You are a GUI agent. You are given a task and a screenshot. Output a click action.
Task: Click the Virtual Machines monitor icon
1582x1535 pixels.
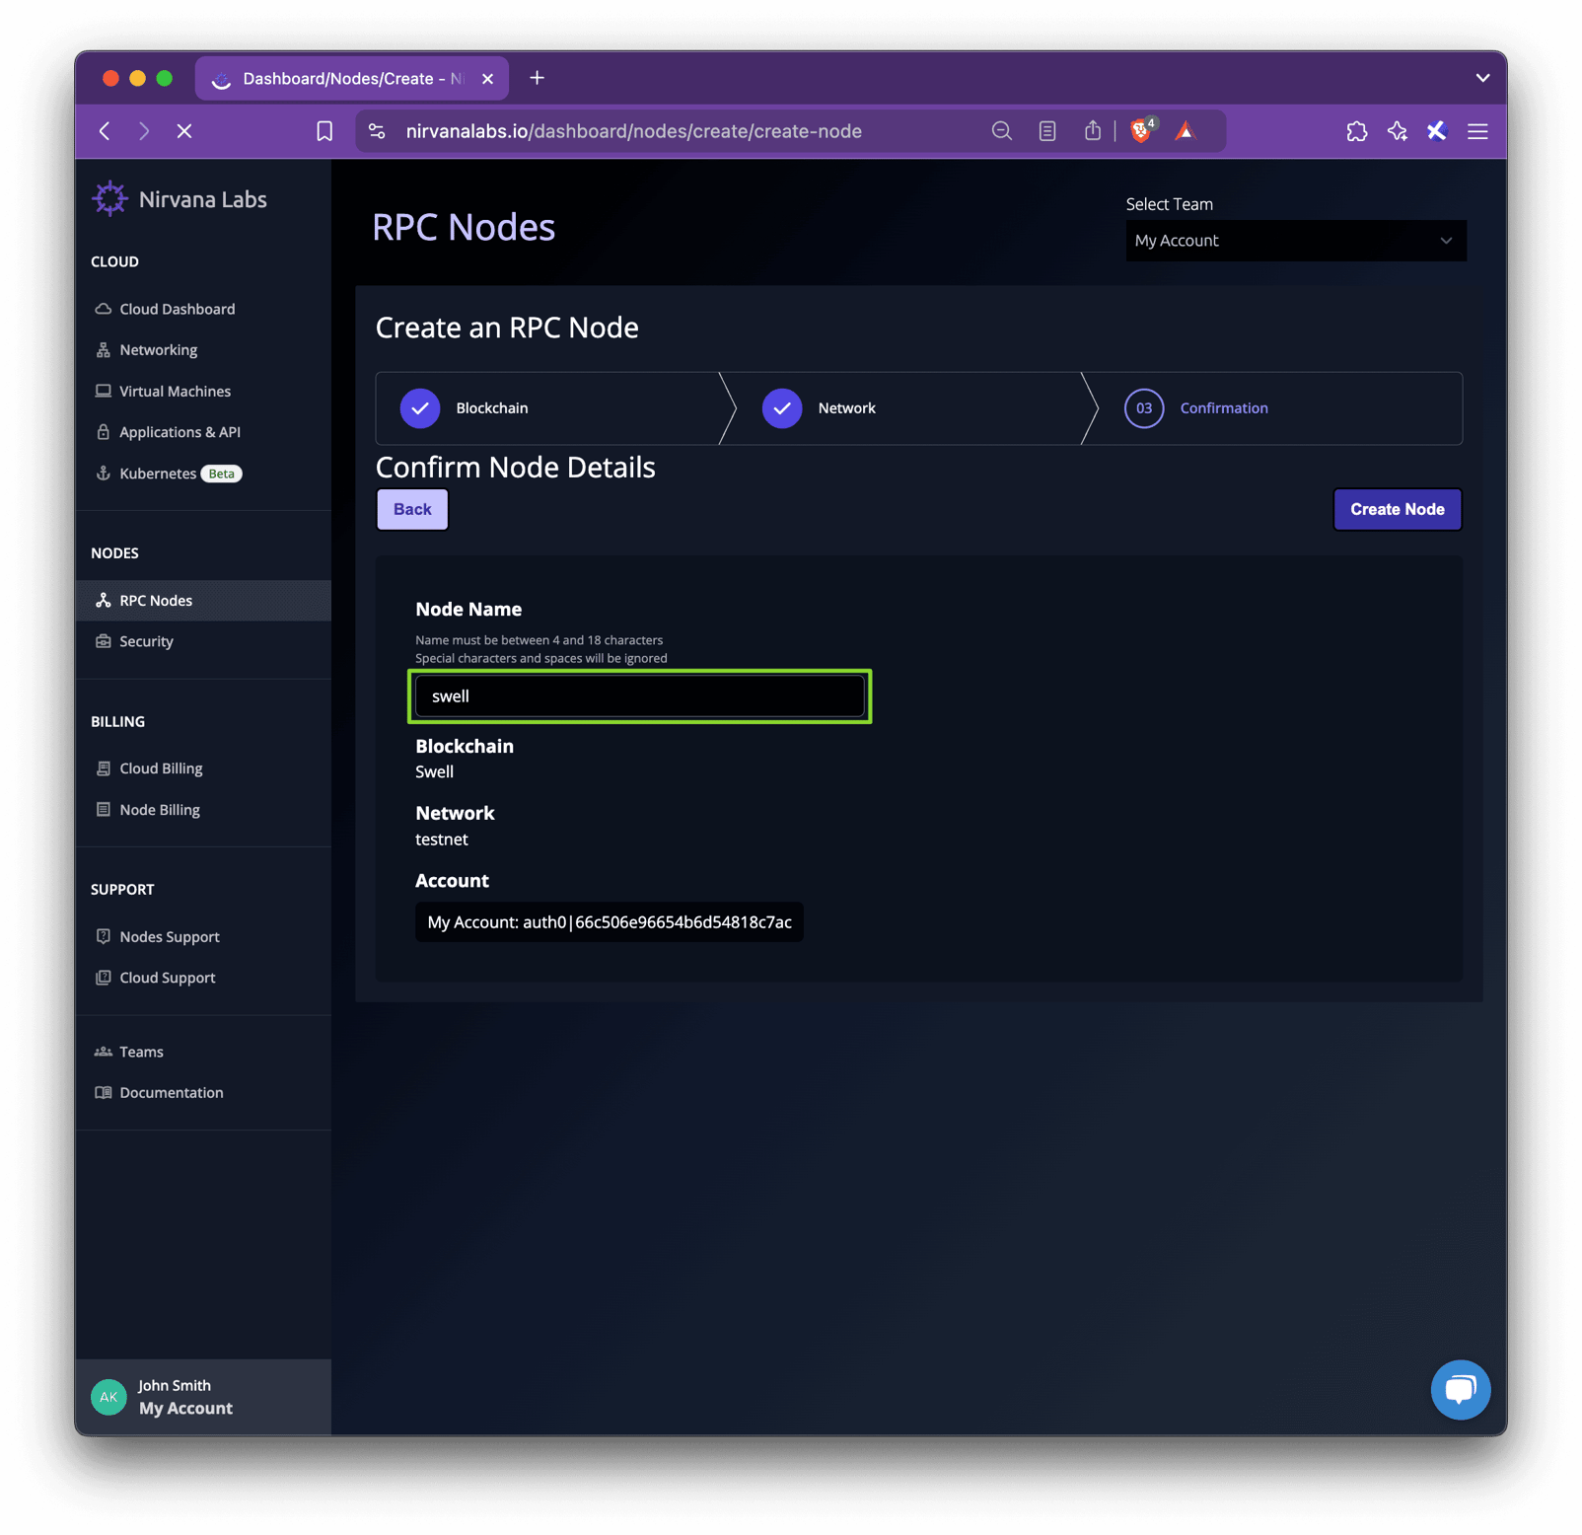click(x=103, y=391)
